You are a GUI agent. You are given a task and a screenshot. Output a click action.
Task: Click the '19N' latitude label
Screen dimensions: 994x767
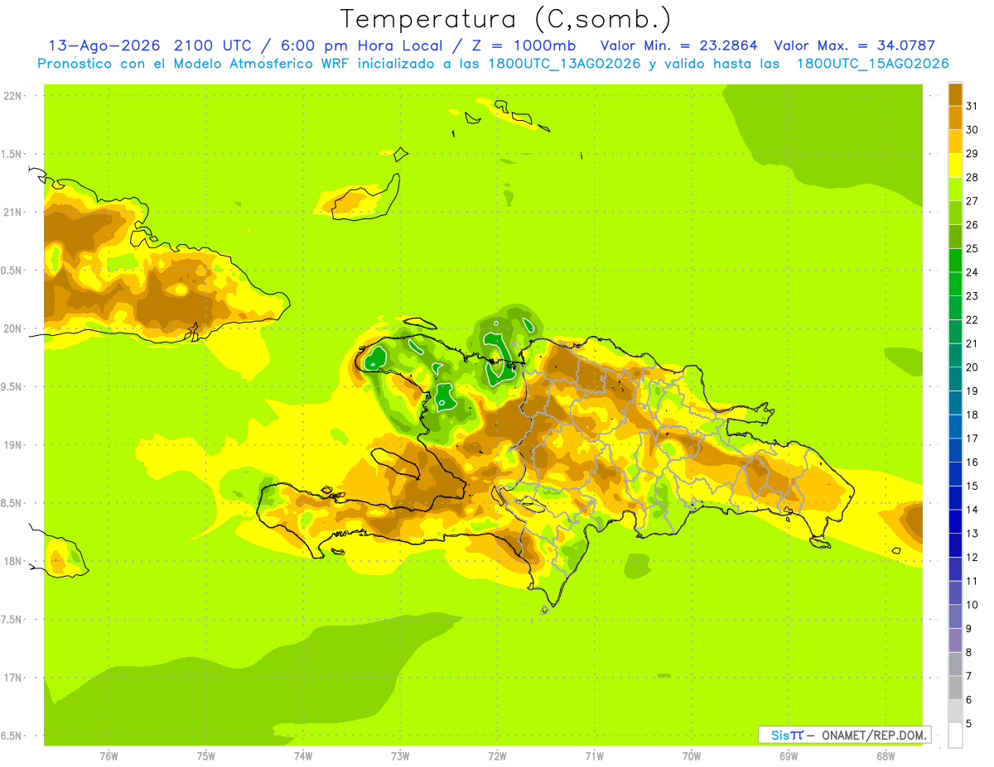tap(13, 445)
